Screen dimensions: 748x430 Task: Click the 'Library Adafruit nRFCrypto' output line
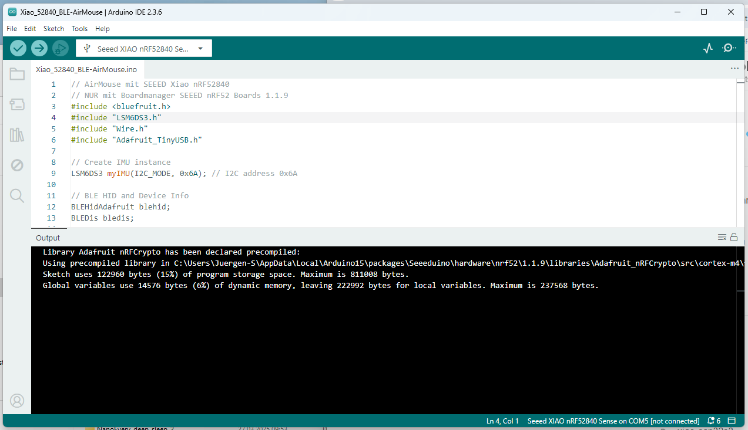pyautogui.click(x=172, y=252)
